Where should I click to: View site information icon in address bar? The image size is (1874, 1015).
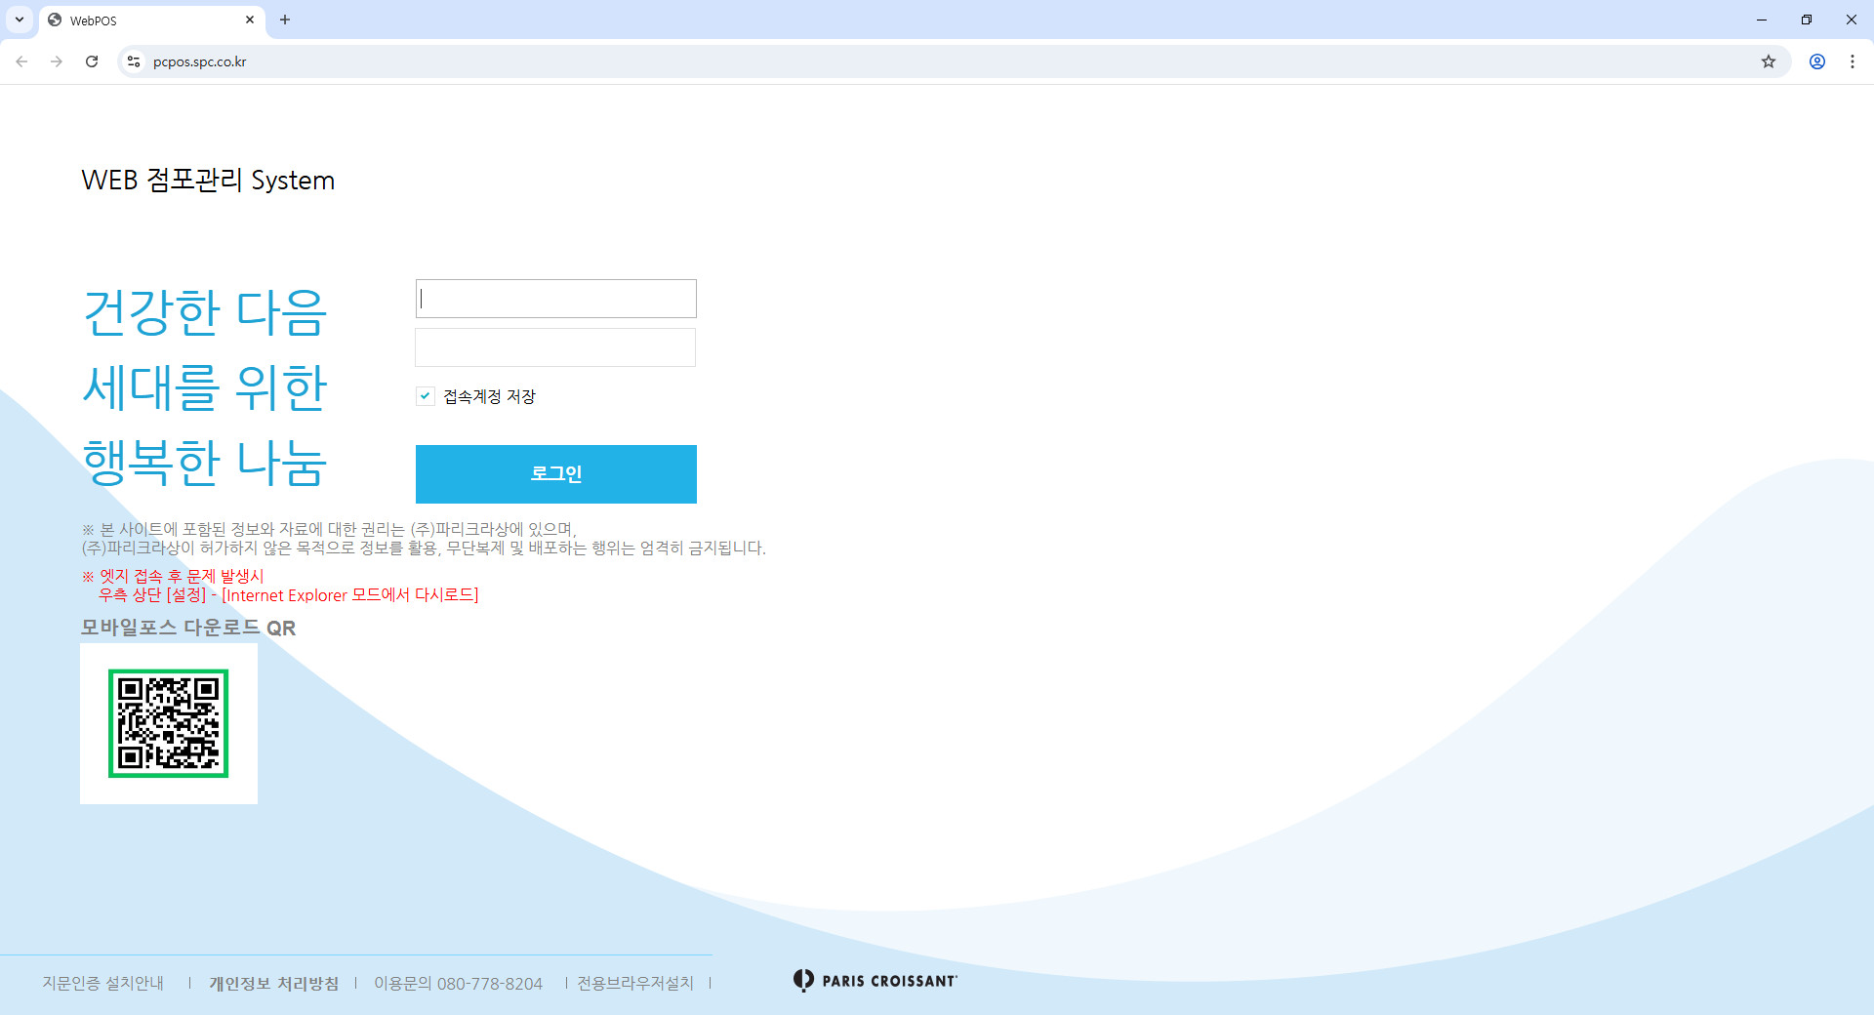pyautogui.click(x=134, y=61)
